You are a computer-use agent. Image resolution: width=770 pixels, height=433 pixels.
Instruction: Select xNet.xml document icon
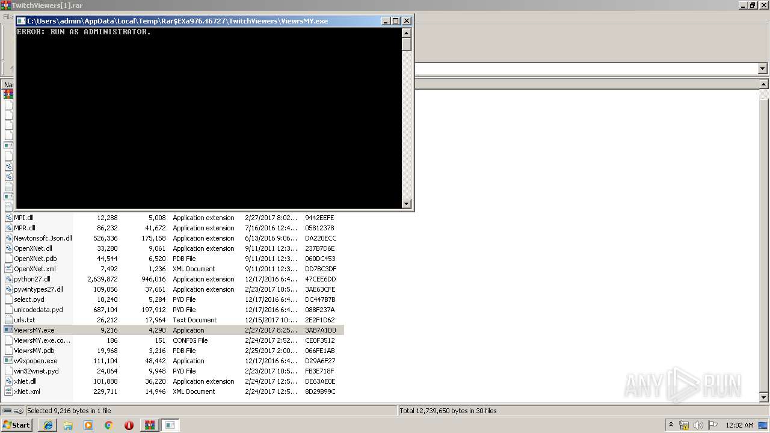[8, 392]
